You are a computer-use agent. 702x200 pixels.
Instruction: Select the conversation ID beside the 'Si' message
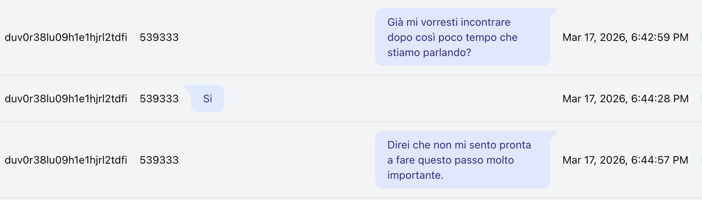tap(66, 98)
